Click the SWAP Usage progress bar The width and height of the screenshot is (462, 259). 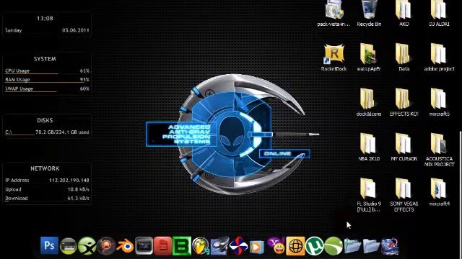pyautogui.click(x=47, y=91)
